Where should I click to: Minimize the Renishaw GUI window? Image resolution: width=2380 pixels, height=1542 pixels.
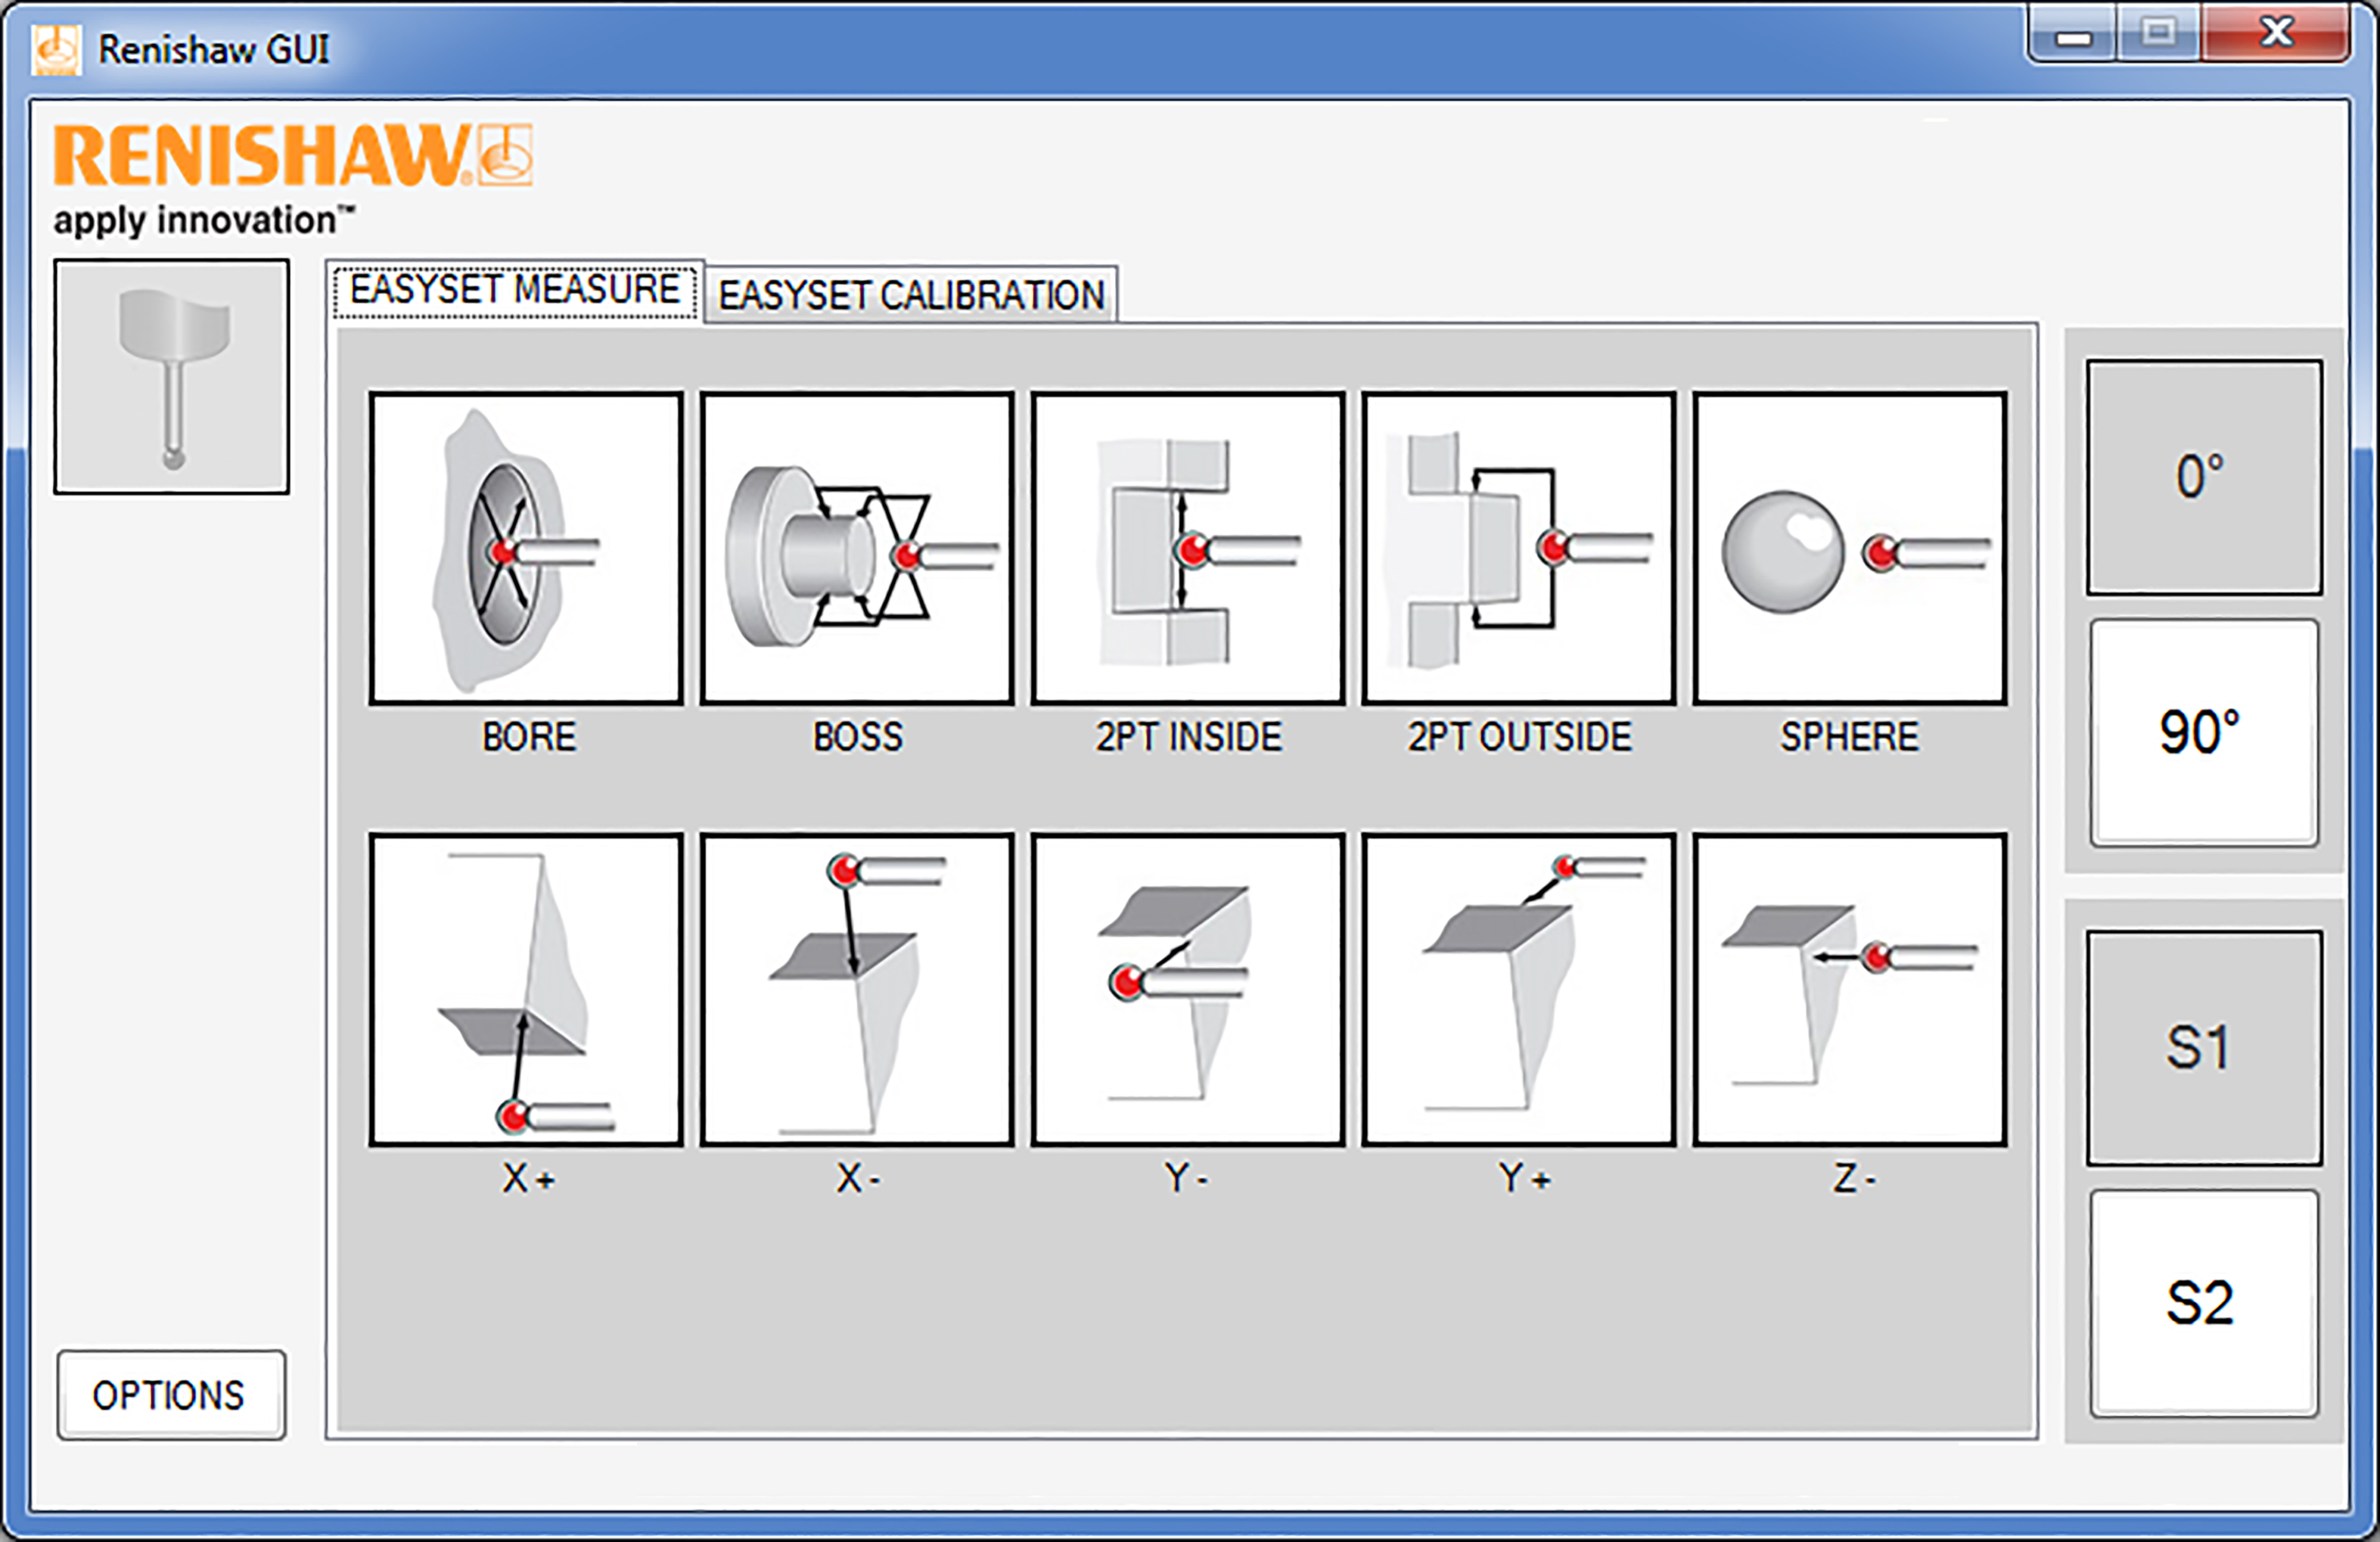(x=2073, y=38)
